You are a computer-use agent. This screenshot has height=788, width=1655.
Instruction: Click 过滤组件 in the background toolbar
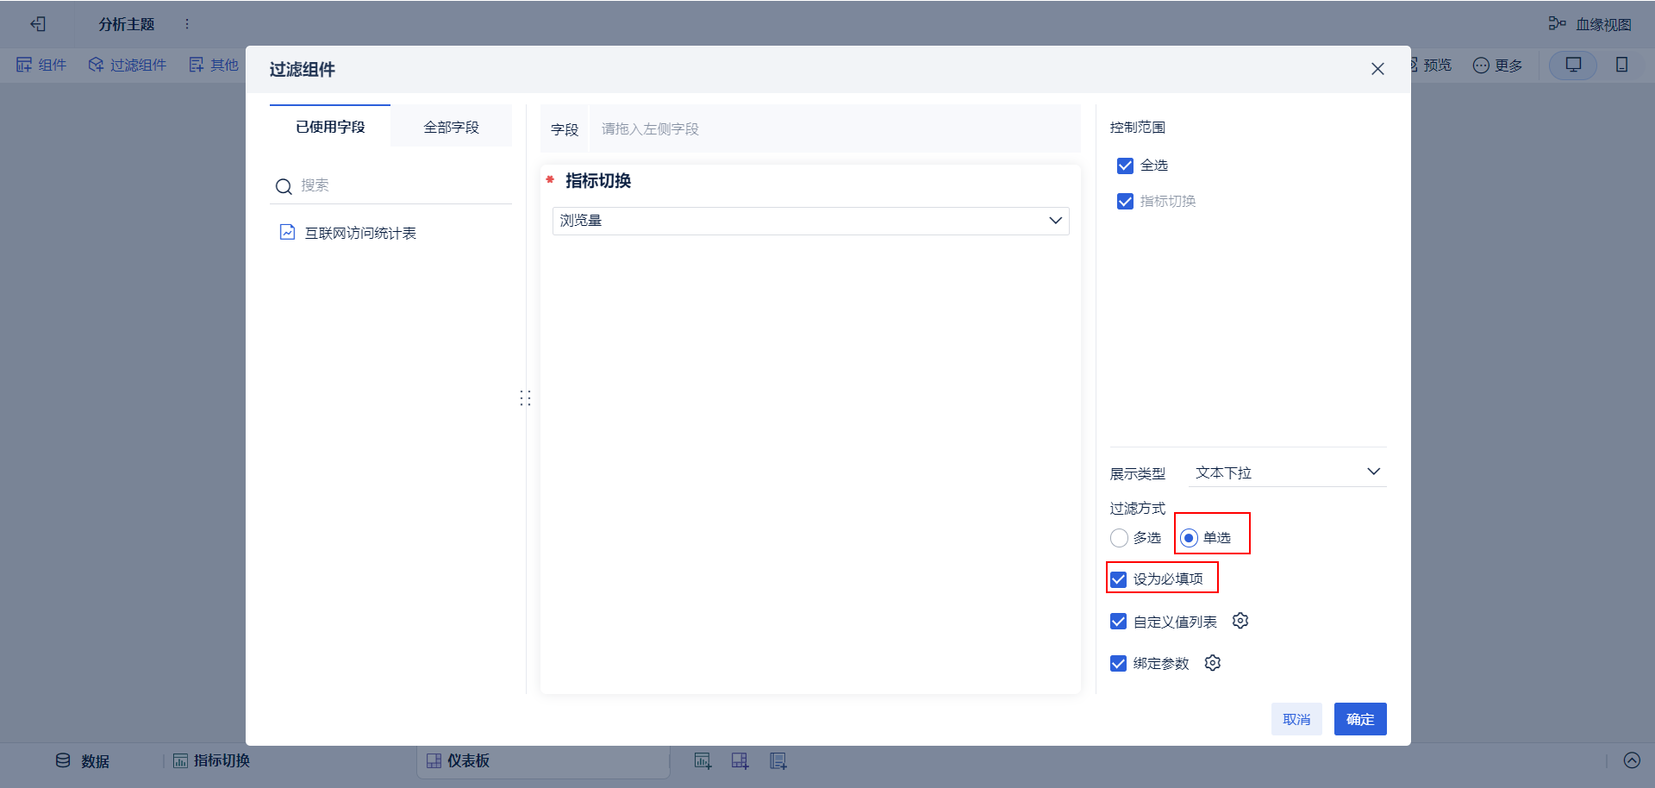click(x=128, y=65)
